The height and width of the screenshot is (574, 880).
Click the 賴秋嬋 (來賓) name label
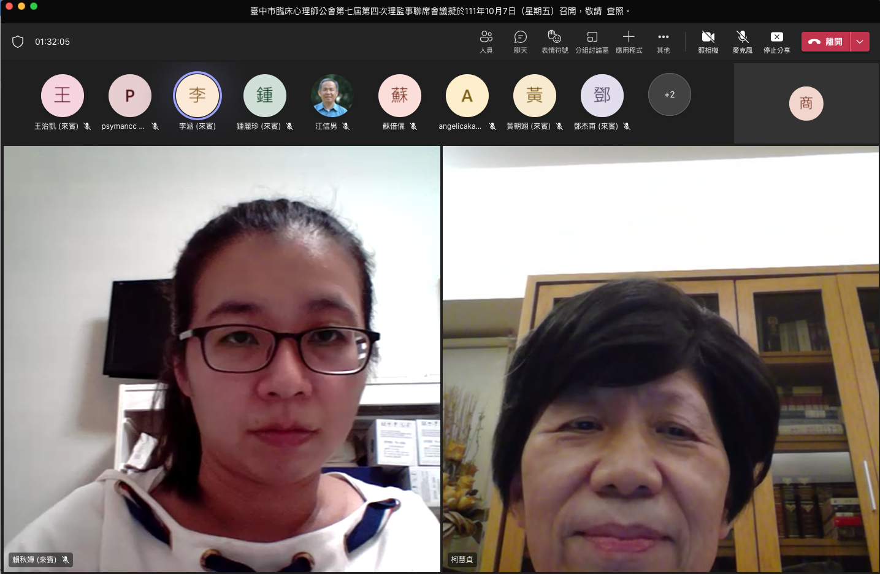click(x=34, y=560)
